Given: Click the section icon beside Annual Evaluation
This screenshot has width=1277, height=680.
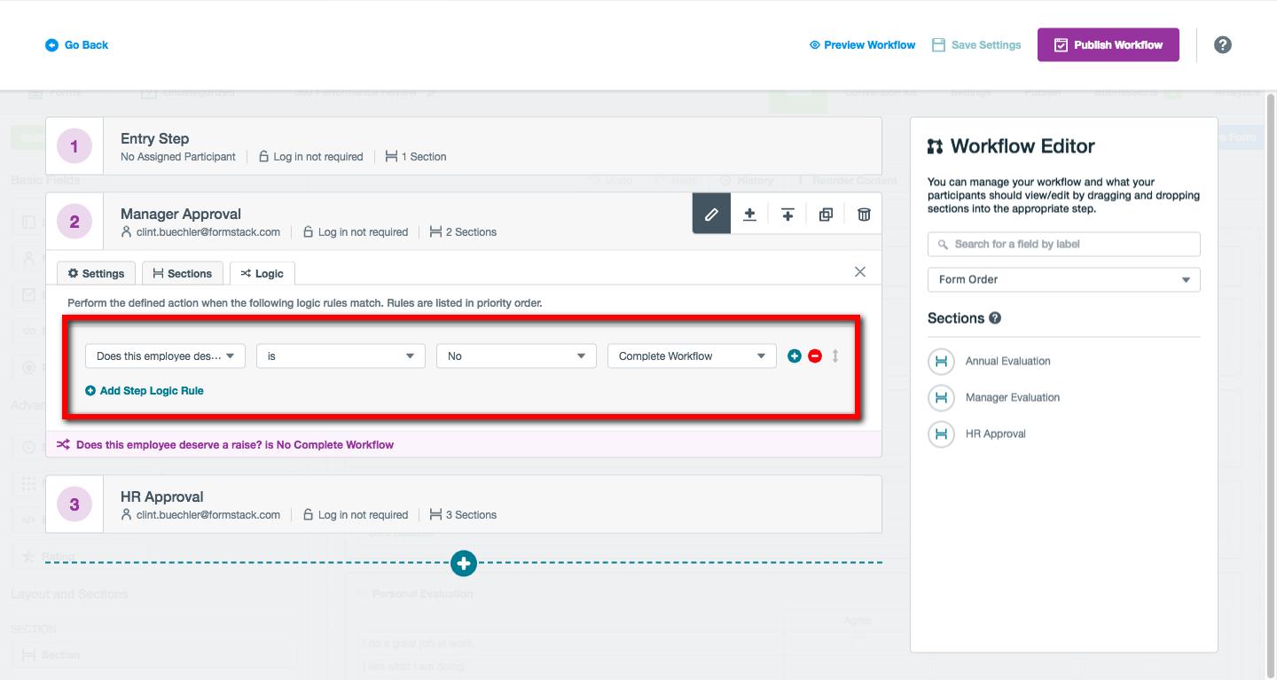Looking at the screenshot, I should click(x=941, y=361).
